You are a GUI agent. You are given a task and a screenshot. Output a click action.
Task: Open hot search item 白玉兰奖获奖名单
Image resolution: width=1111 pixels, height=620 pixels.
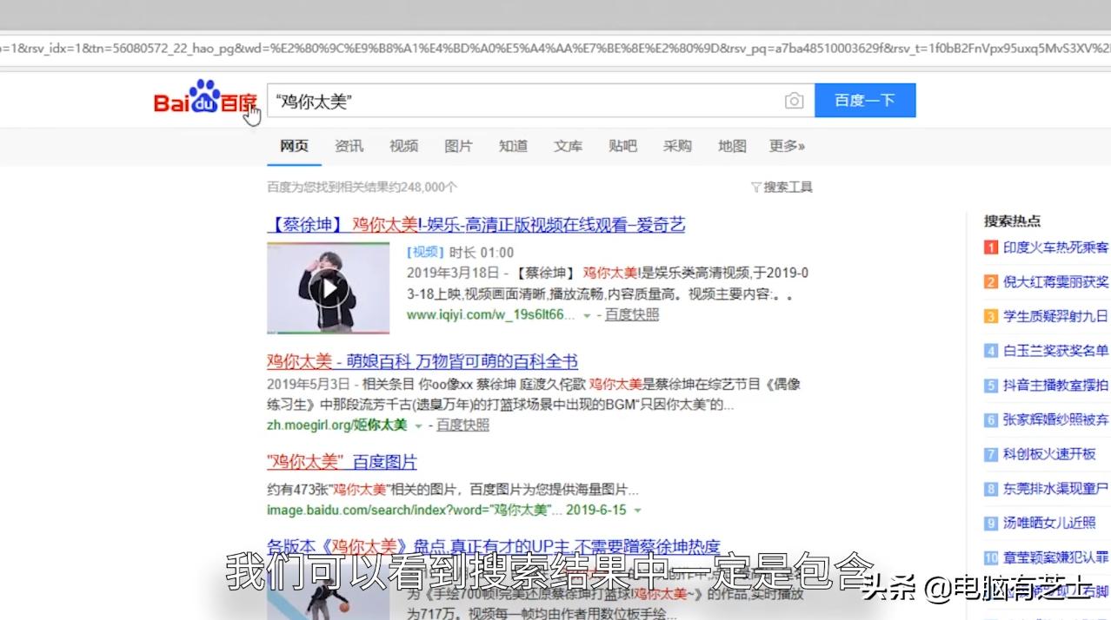(1052, 351)
